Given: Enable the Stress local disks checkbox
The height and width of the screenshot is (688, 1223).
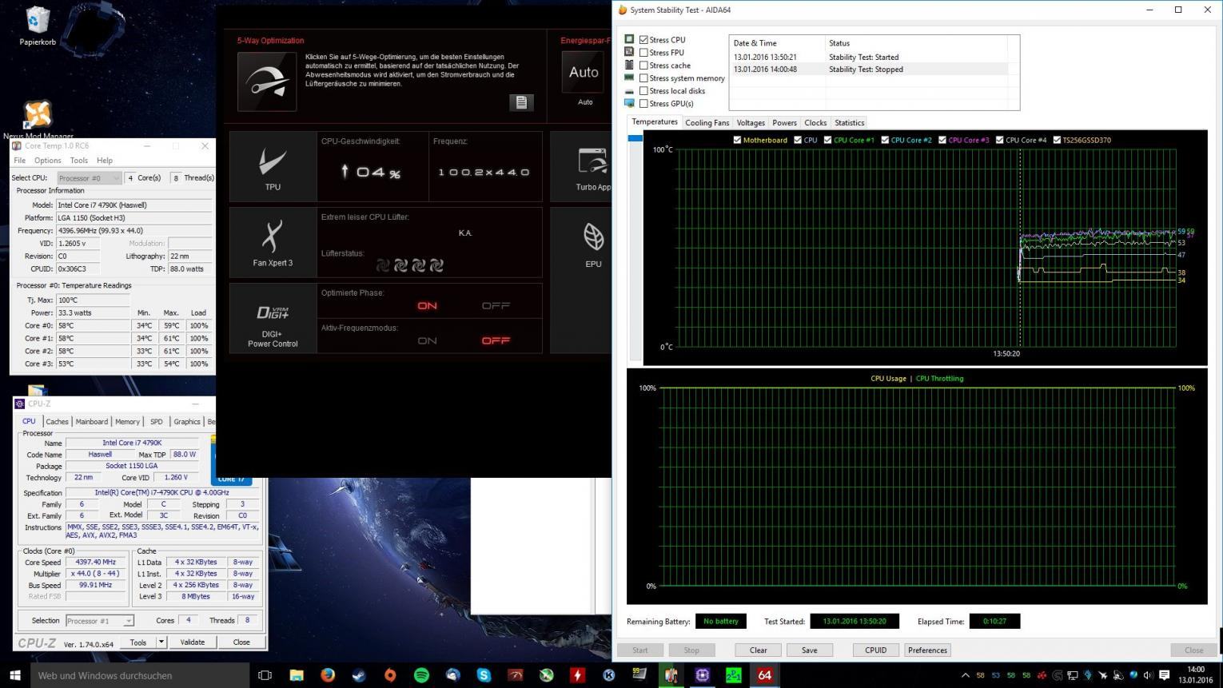Looking at the screenshot, I should click(643, 91).
